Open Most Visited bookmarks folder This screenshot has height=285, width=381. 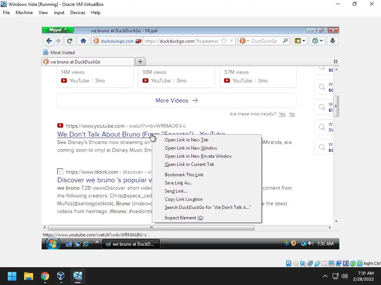click(x=59, y=53)
